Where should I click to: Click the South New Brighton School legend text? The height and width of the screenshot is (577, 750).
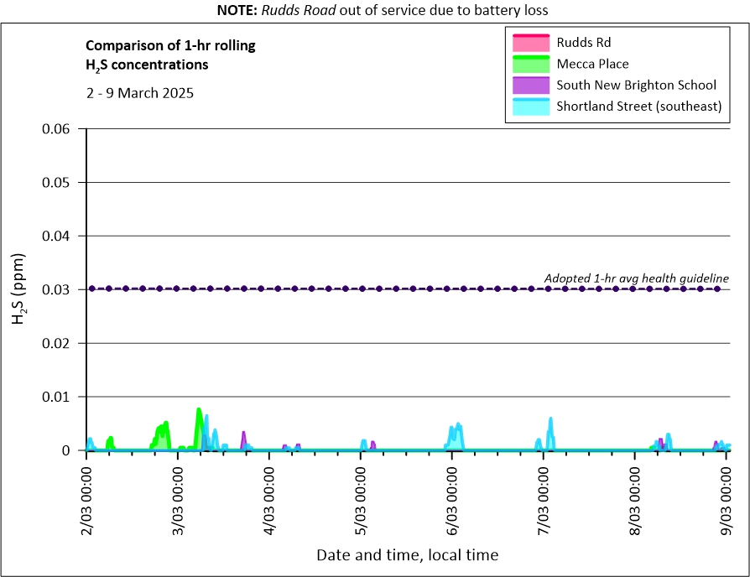[636, 86]
